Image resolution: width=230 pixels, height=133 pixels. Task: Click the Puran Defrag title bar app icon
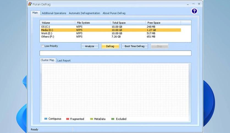[30, 4]
